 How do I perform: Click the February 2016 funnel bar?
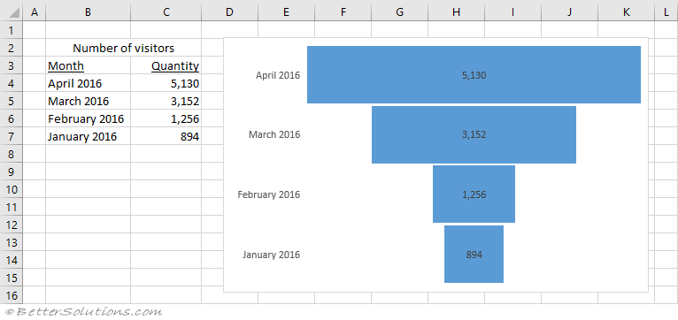click(x=474, y=194)
